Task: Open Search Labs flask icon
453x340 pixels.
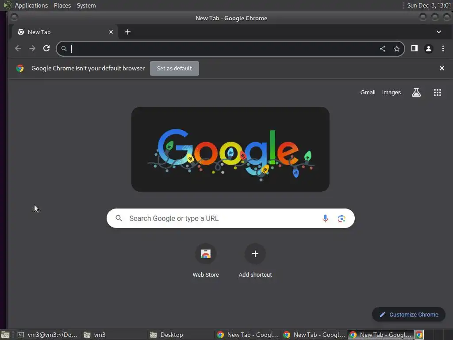Action: [416, 93]
